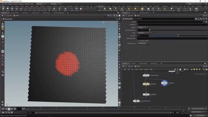Click the Weight Attribute input field
The width and height of the screenshot is (208, 117).
click(x=172, y=38)
